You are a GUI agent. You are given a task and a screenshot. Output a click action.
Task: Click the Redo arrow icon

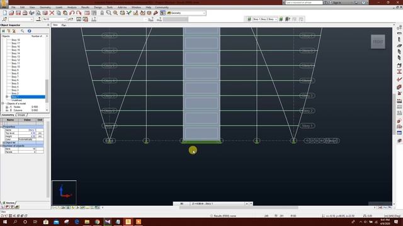[79, 13]
